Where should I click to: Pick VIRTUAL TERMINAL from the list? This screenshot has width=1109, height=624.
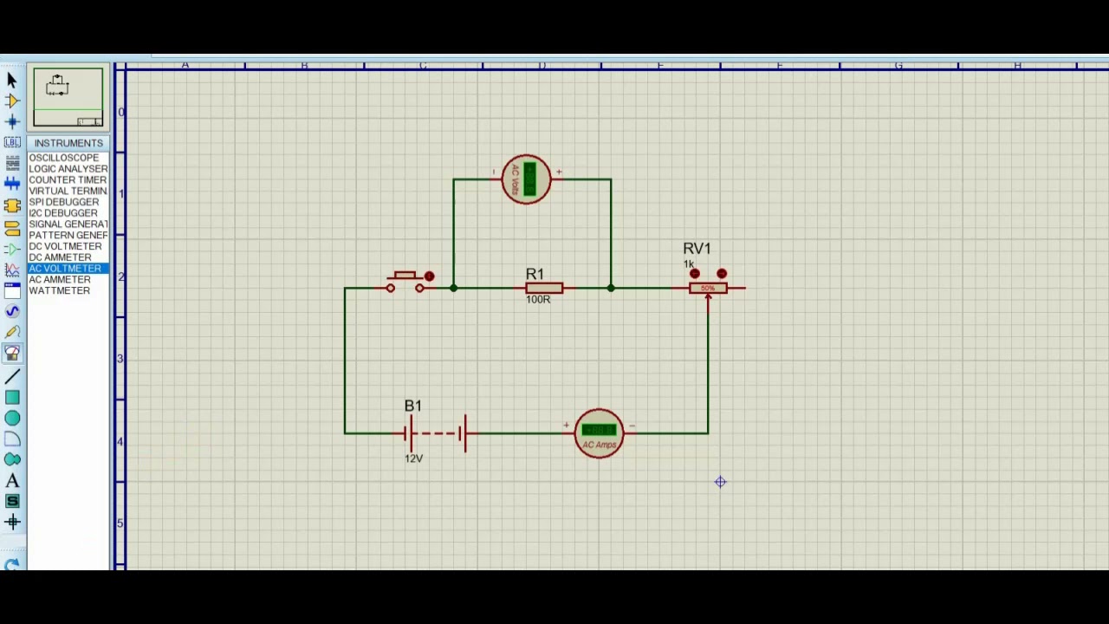pyautogui.click(x=68, y=191)
